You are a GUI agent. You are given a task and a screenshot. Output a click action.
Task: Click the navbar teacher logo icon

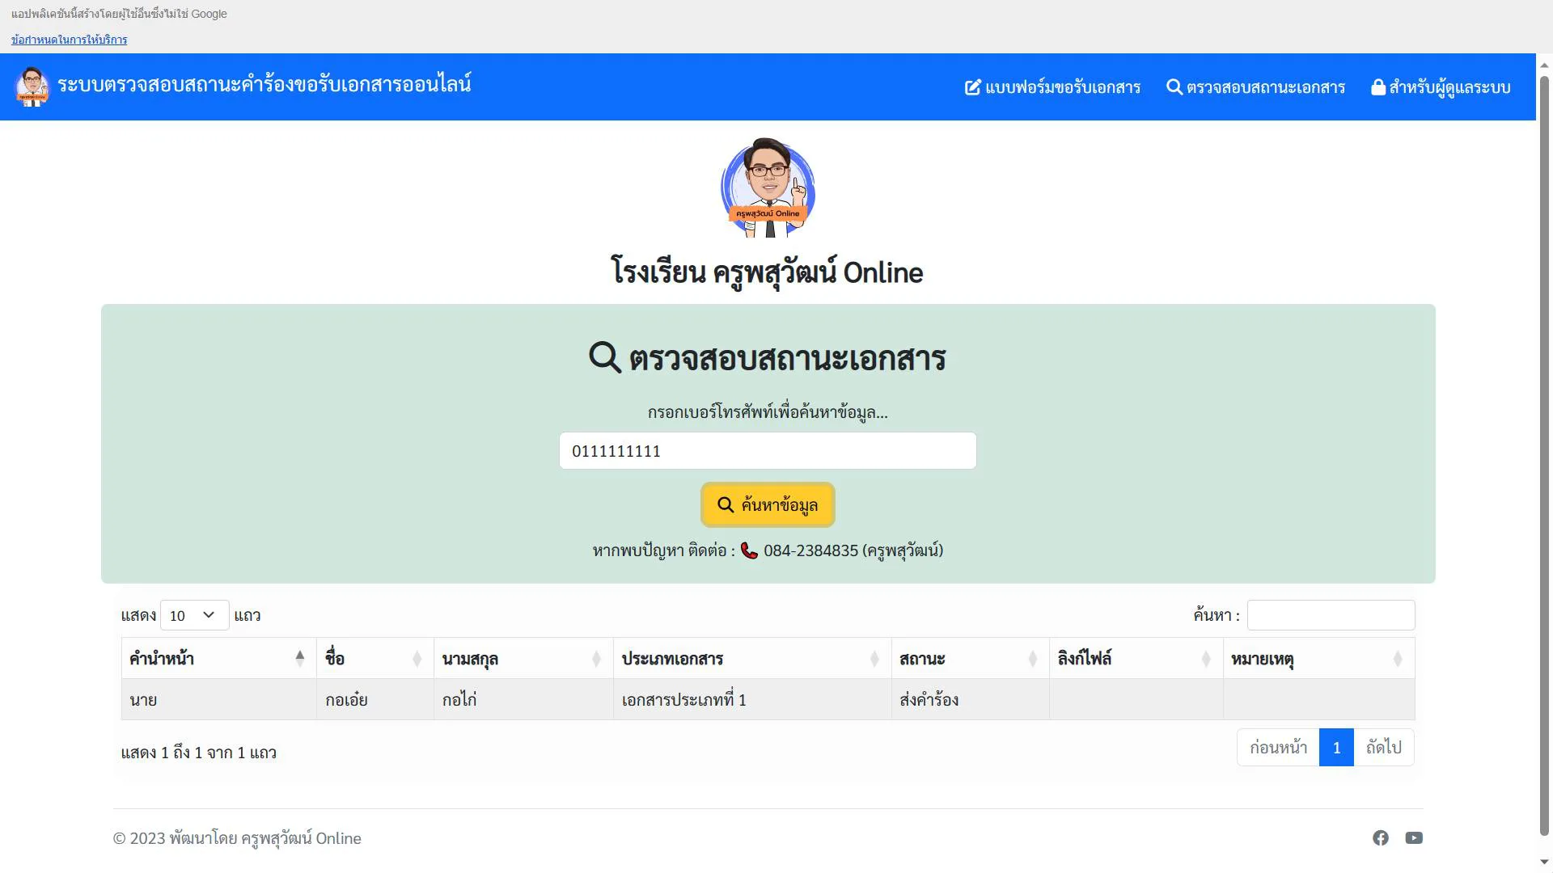(x=32, y=86)
